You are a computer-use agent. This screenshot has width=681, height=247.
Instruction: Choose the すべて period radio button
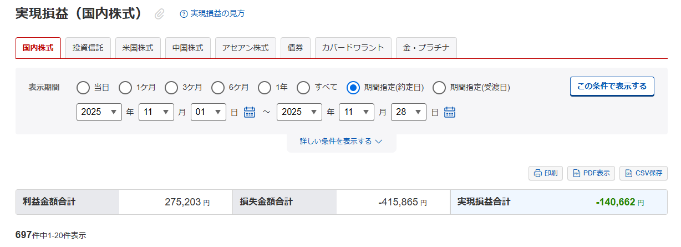pos(303,87)
